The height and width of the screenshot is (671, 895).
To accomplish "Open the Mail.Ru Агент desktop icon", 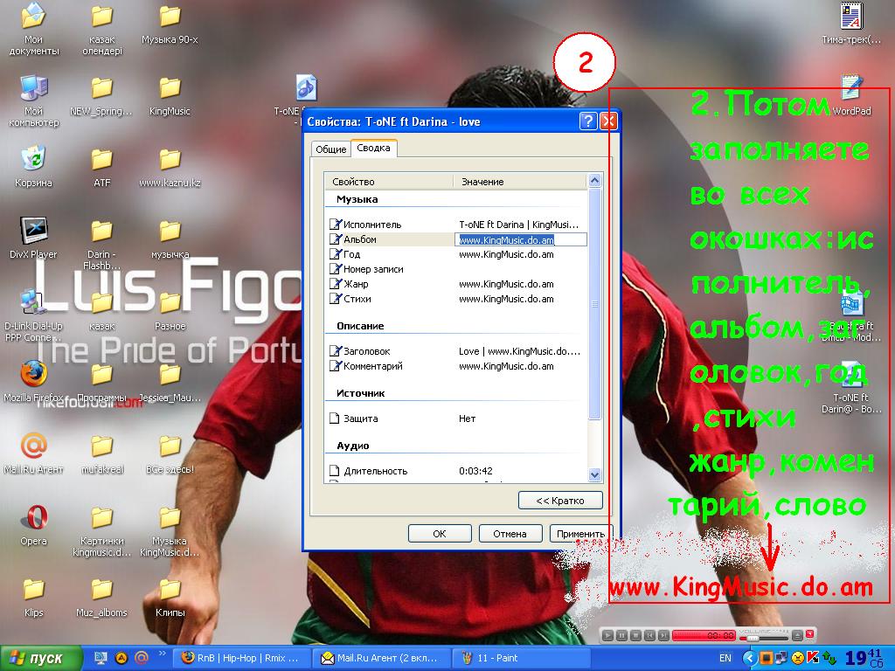I will tap(33, 446).
